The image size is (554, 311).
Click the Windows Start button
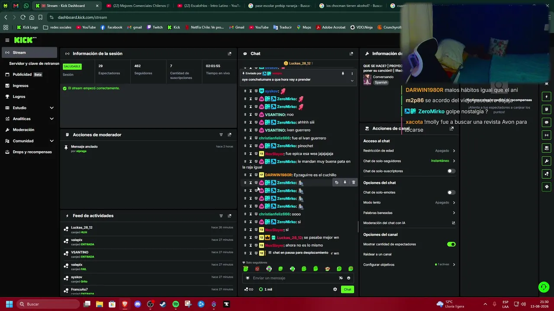click(9, 304)
